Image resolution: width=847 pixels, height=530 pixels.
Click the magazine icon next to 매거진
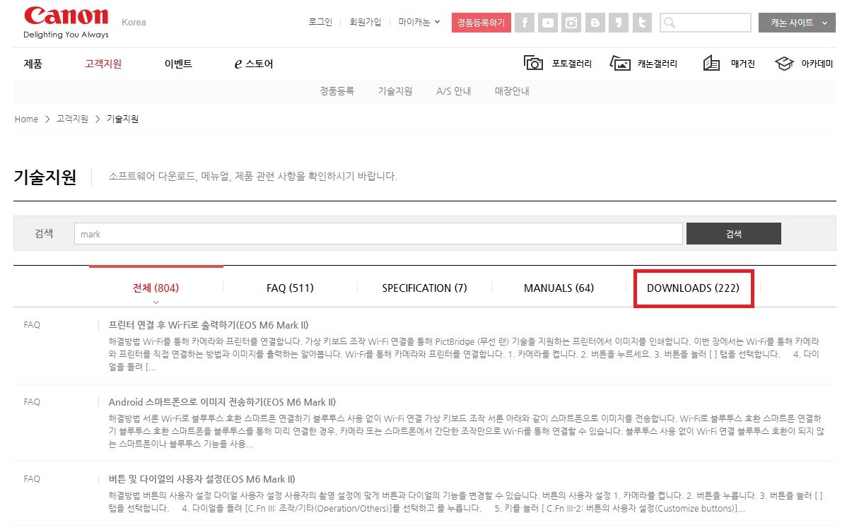click(x=711, y=63)
